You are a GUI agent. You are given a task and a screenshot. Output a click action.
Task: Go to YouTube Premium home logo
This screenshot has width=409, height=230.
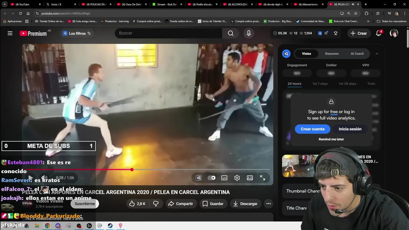coord(33,33)
